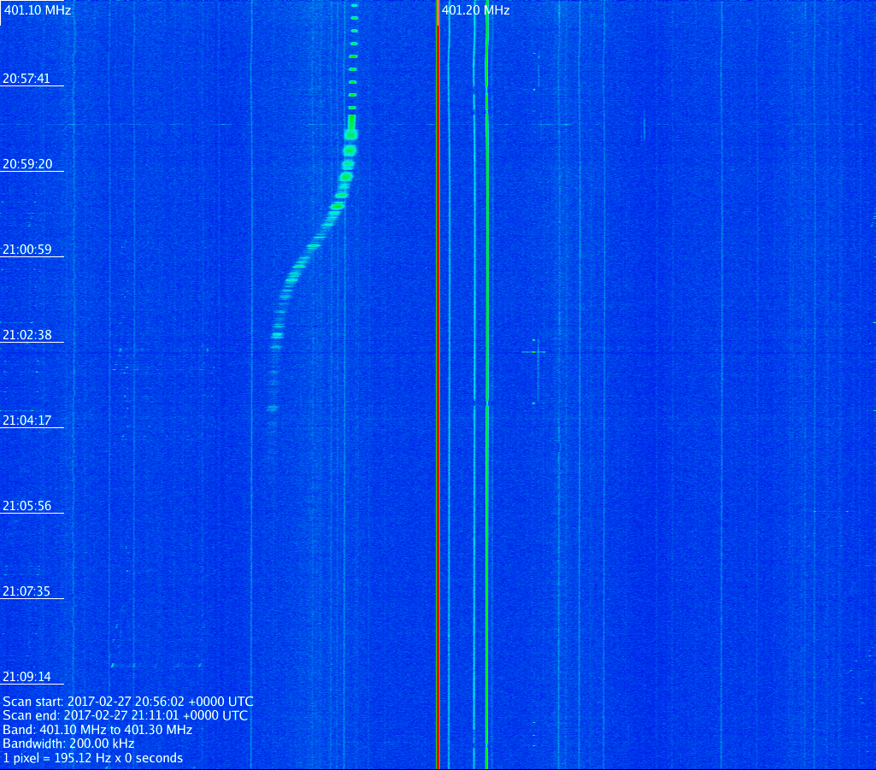
Task: Select the 20:59:20 time marker
Action: click(x=26, y=164)
